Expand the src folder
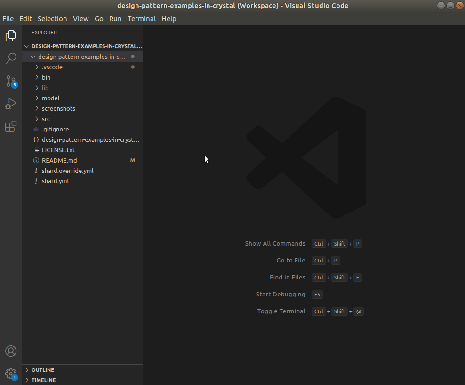 (37, 119)
